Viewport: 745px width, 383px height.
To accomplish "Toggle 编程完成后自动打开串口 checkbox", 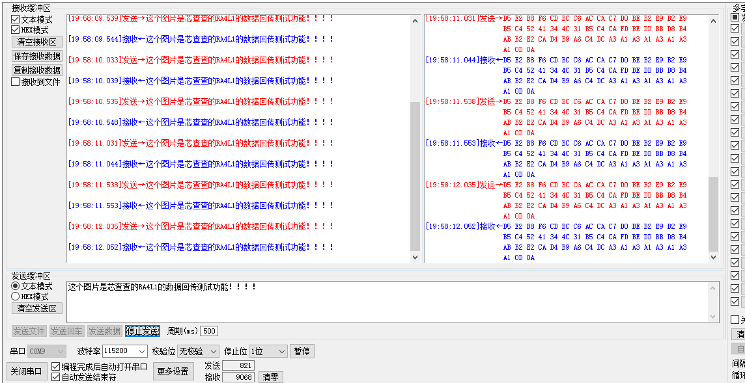I will point(56,367).
